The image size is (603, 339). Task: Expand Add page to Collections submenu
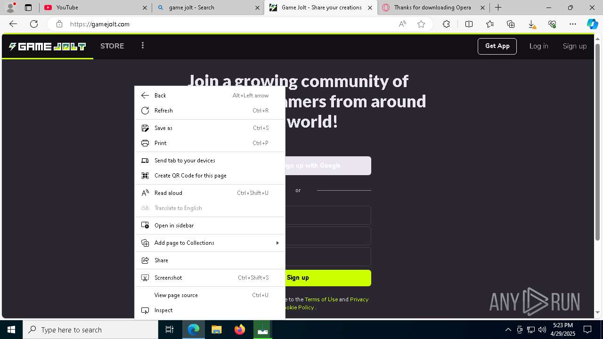210,243
